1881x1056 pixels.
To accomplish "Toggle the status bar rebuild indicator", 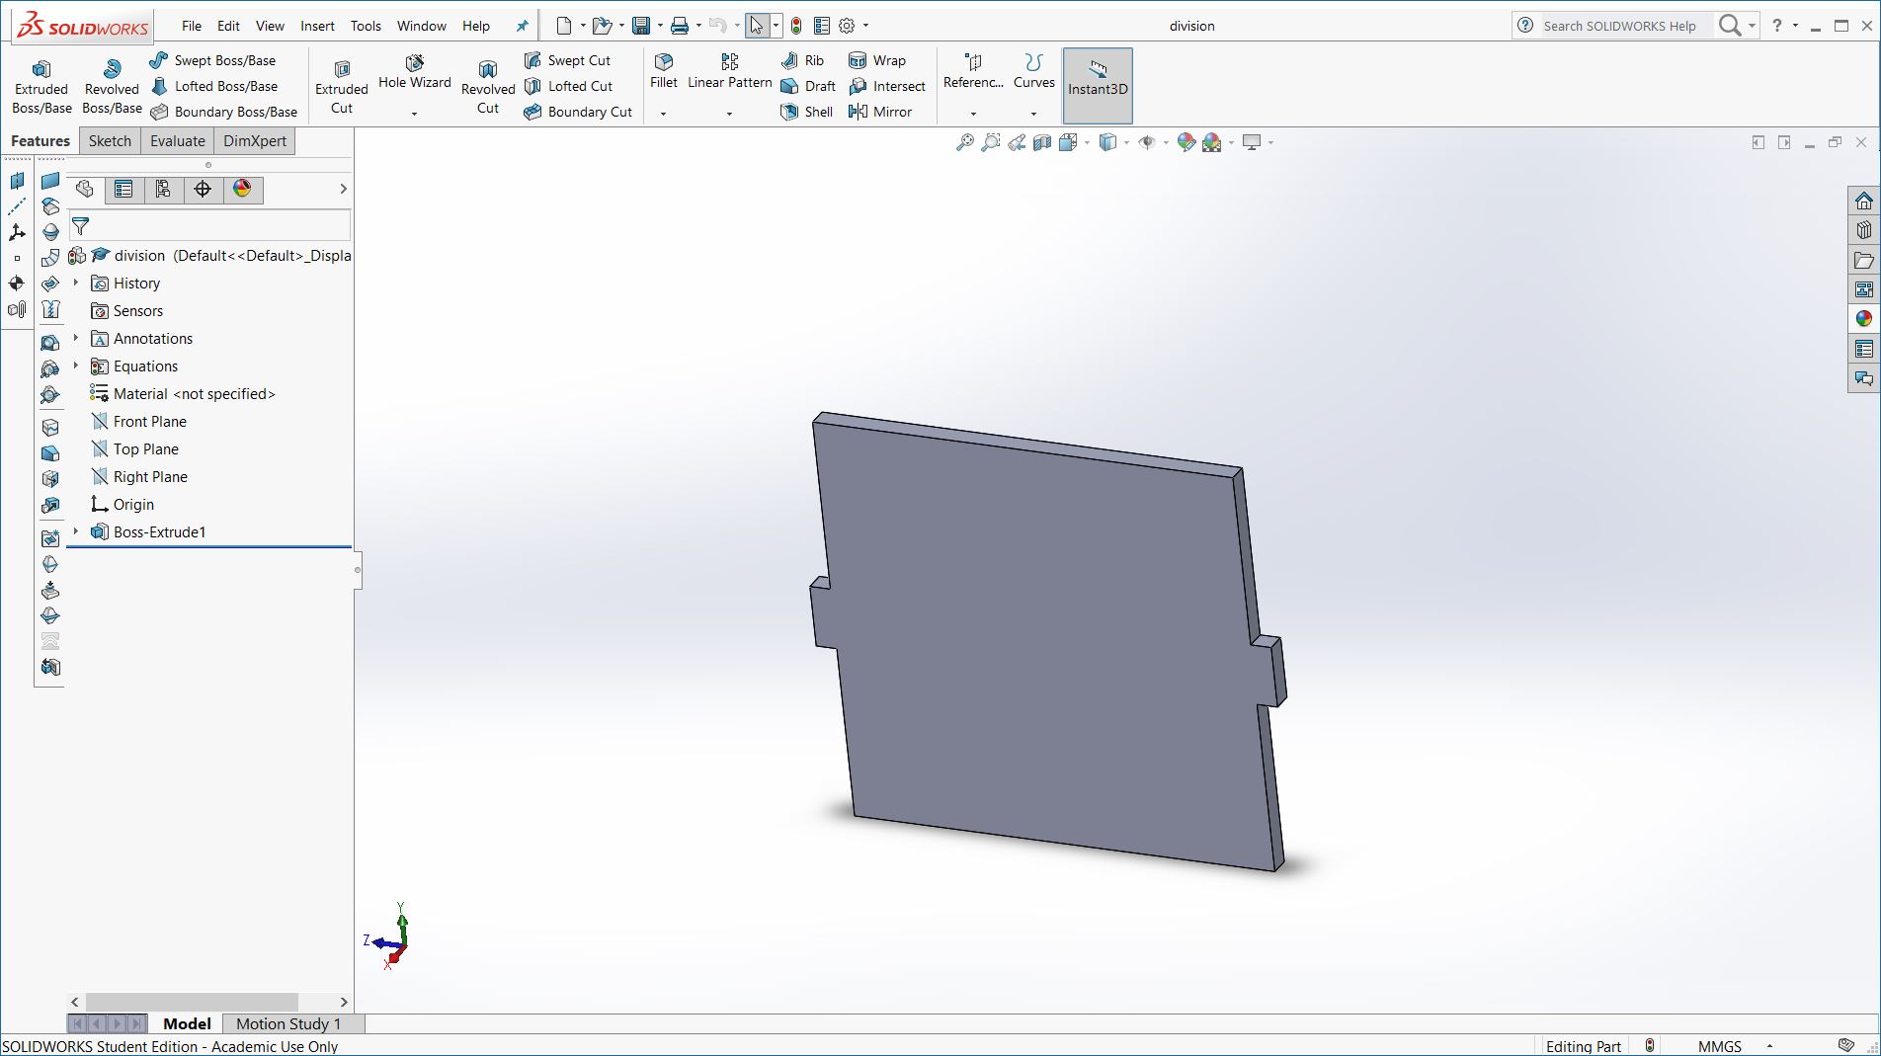I will [1650, 1046].
